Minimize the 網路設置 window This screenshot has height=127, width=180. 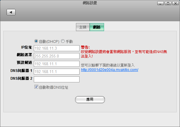click(161, 3)
